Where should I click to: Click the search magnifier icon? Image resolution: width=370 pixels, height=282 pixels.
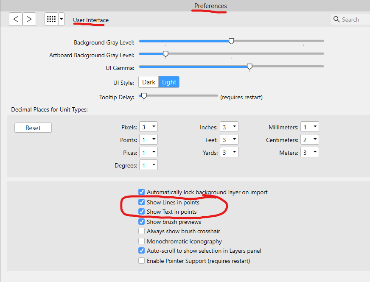(336, 19)
